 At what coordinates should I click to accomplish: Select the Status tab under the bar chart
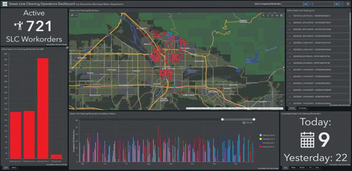click(14, 167)
